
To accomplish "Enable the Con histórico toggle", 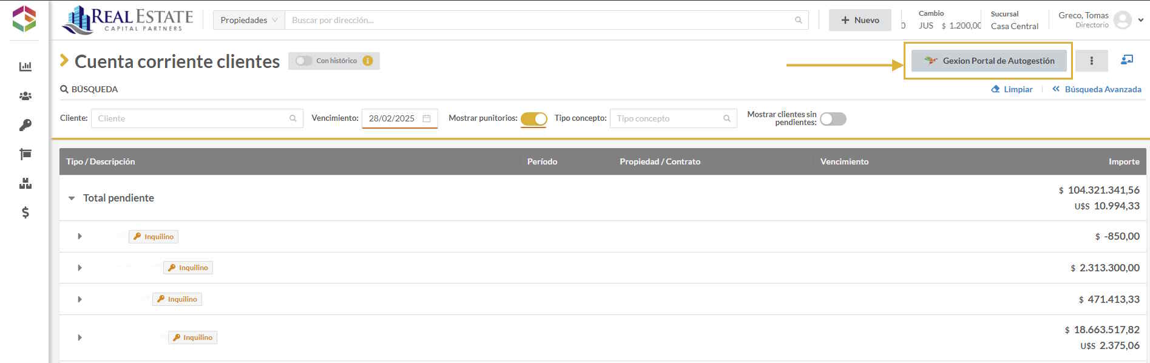I will 303,61.
